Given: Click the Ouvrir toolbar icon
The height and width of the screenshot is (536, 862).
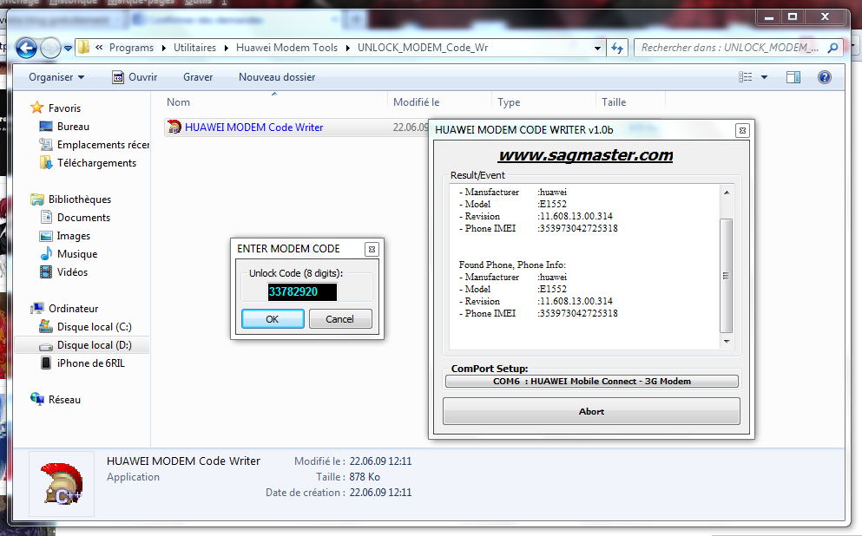Looking at the screenshot, I should point(118,77).
